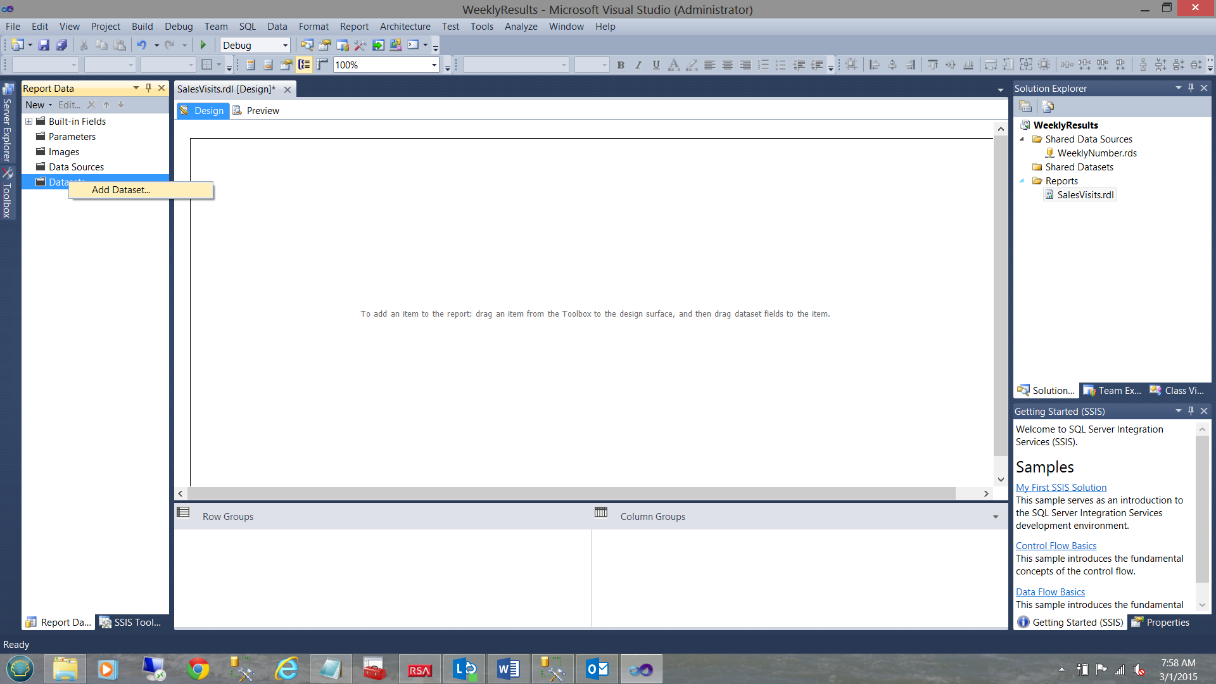Viewport: 1216px width, 684px height.
Task: Click the Save toolbar icon
Action: [44, 45]
